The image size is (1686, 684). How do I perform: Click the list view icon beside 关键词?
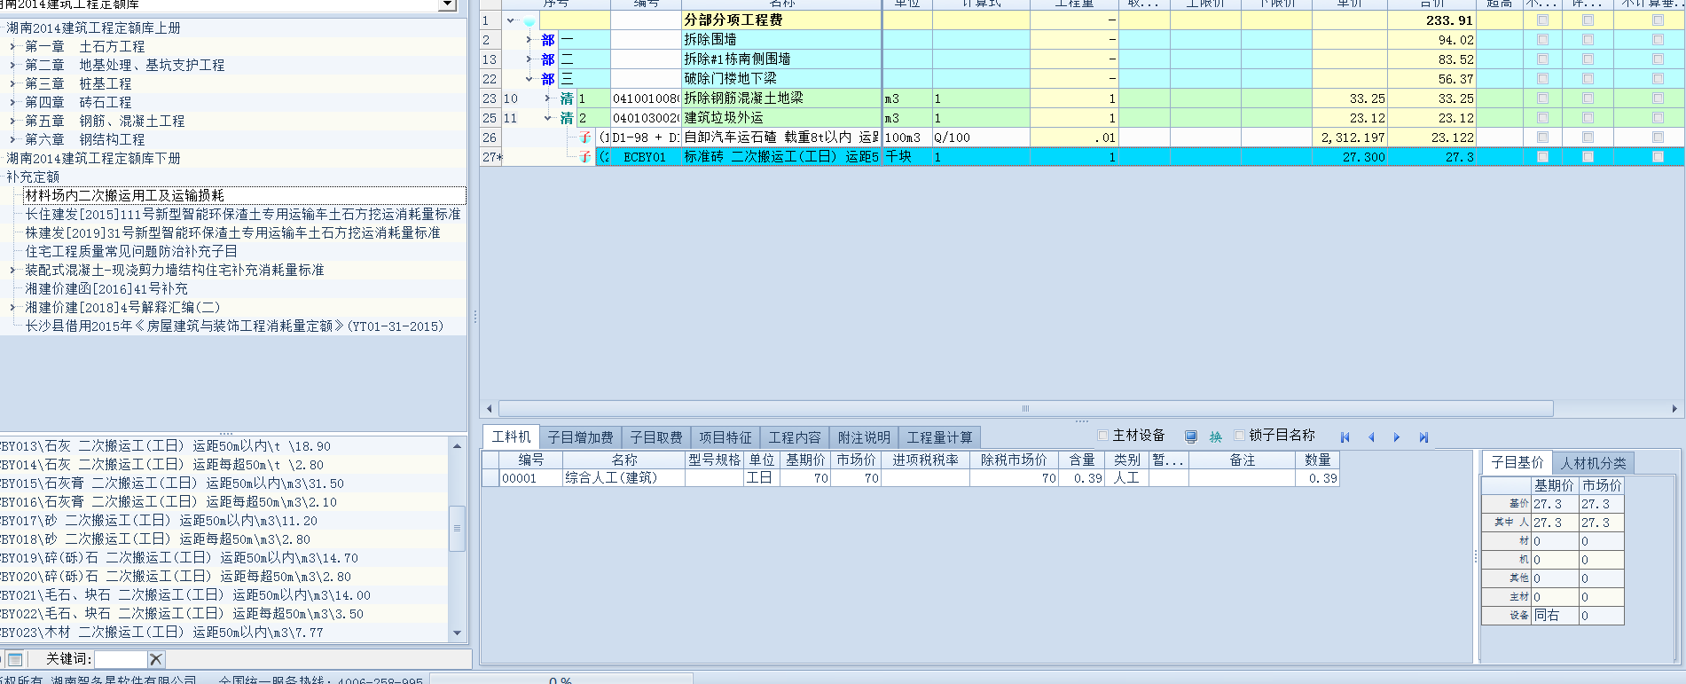click(15, 659)
